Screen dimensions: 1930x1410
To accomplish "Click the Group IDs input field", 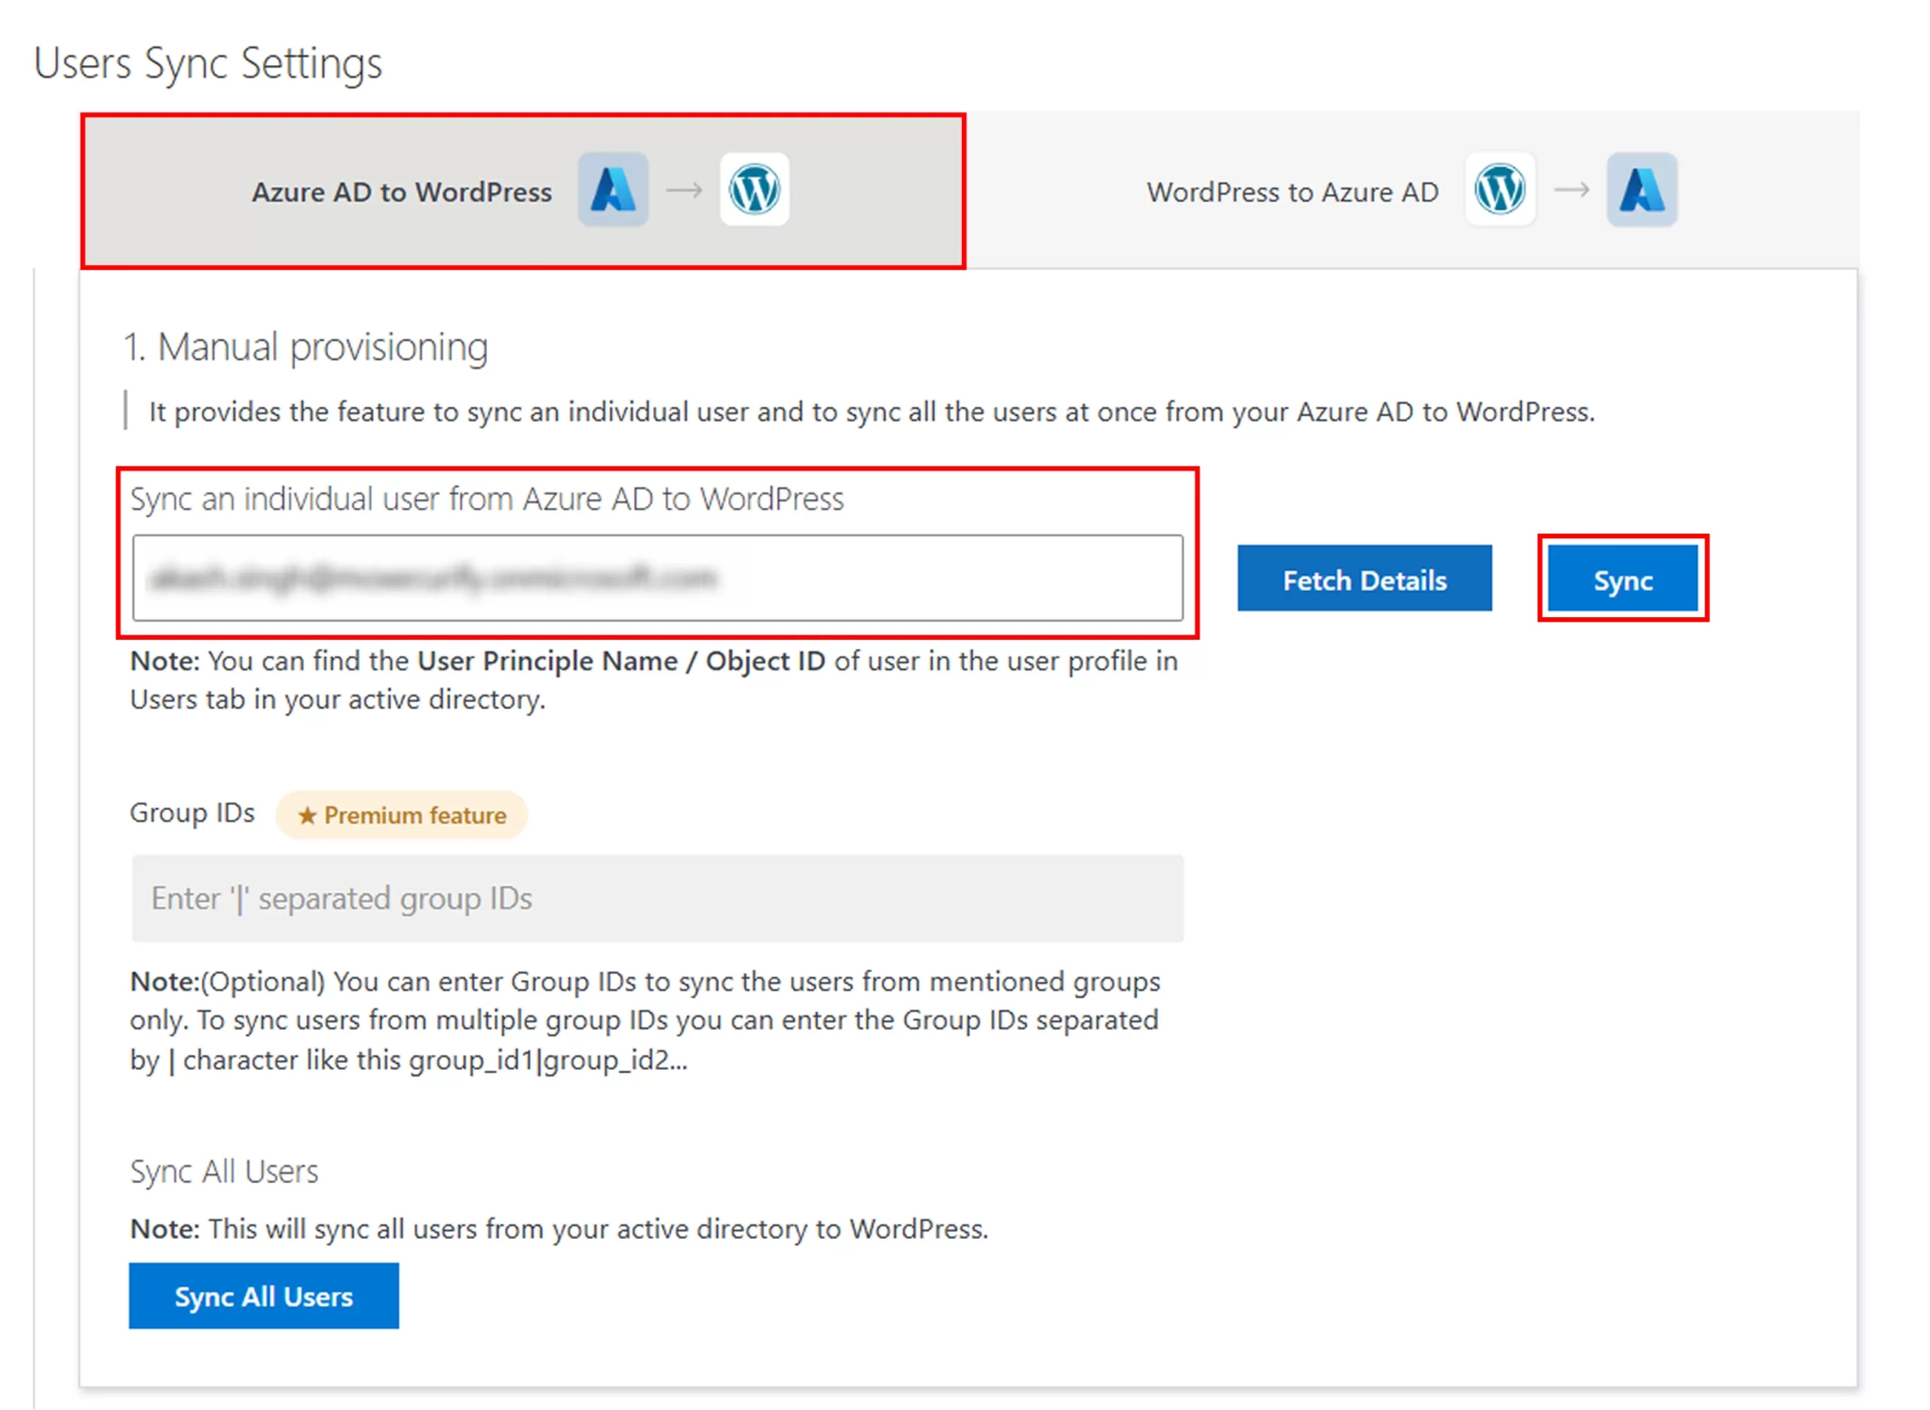I will click(x=658, y=899).
